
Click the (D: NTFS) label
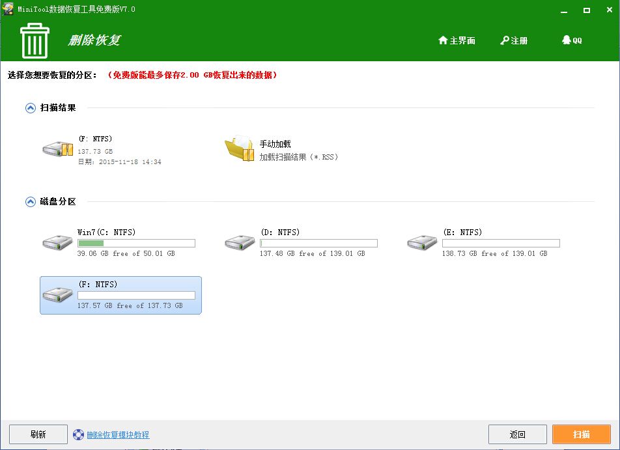pos(280,232)
